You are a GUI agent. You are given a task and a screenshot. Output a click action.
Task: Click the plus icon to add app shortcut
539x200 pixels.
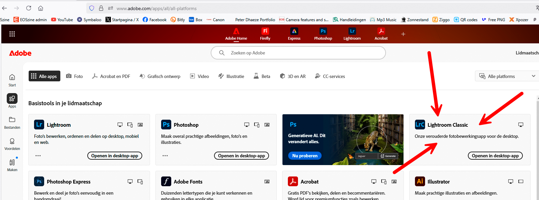(x=403, y=34)
